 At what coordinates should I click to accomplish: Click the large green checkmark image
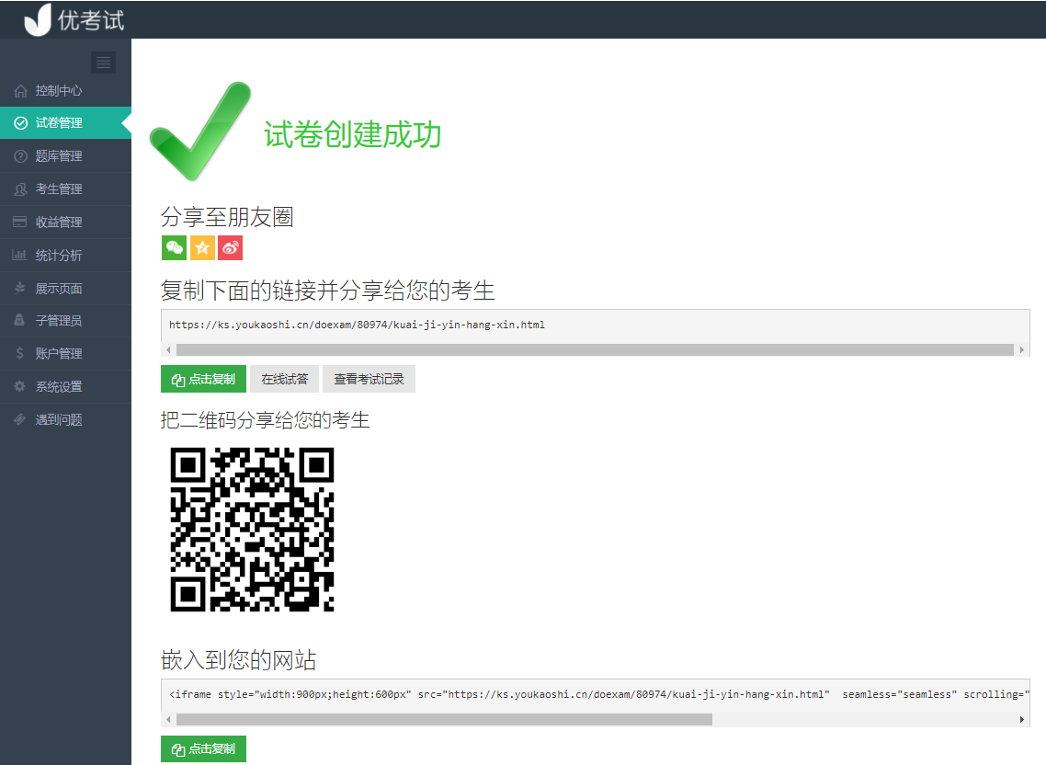point(200,131)
